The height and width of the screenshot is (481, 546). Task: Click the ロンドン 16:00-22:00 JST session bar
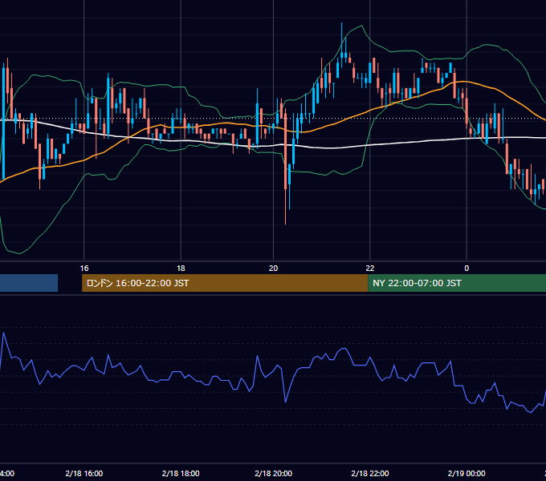point(225,283)
